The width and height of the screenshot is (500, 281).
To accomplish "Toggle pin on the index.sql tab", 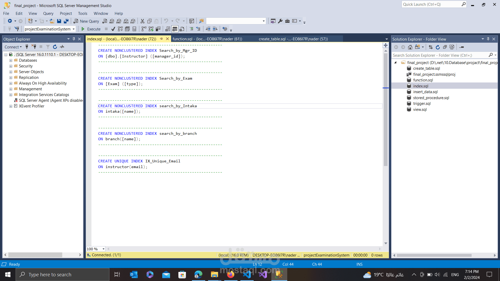I will tap(161, 39).
